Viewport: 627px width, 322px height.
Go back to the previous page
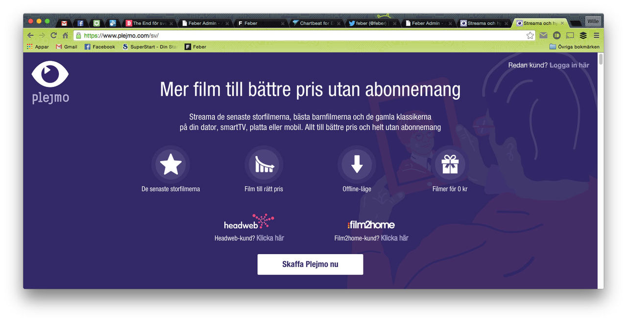coord(30,36)
